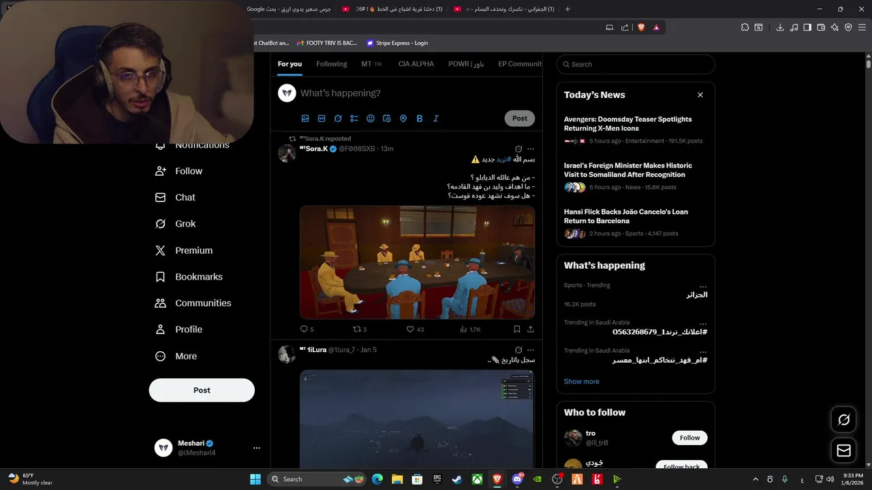Switch to the For you tab
Image resolution: width=872 pixels, height=490 pixels.
pos(290,64)
